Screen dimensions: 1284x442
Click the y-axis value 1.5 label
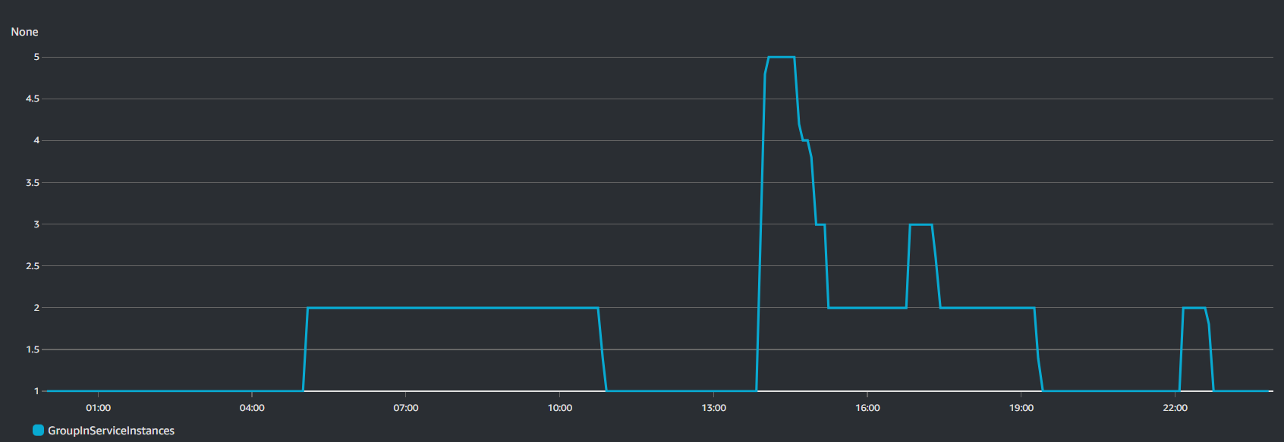coord(33,350)
